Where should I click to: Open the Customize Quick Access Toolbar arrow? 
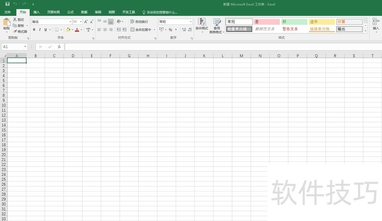(33, 4)
